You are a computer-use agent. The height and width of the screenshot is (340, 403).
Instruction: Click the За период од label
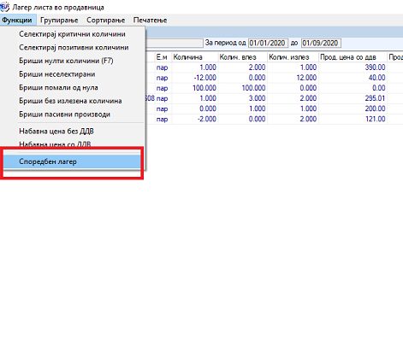tap(225, 43)
